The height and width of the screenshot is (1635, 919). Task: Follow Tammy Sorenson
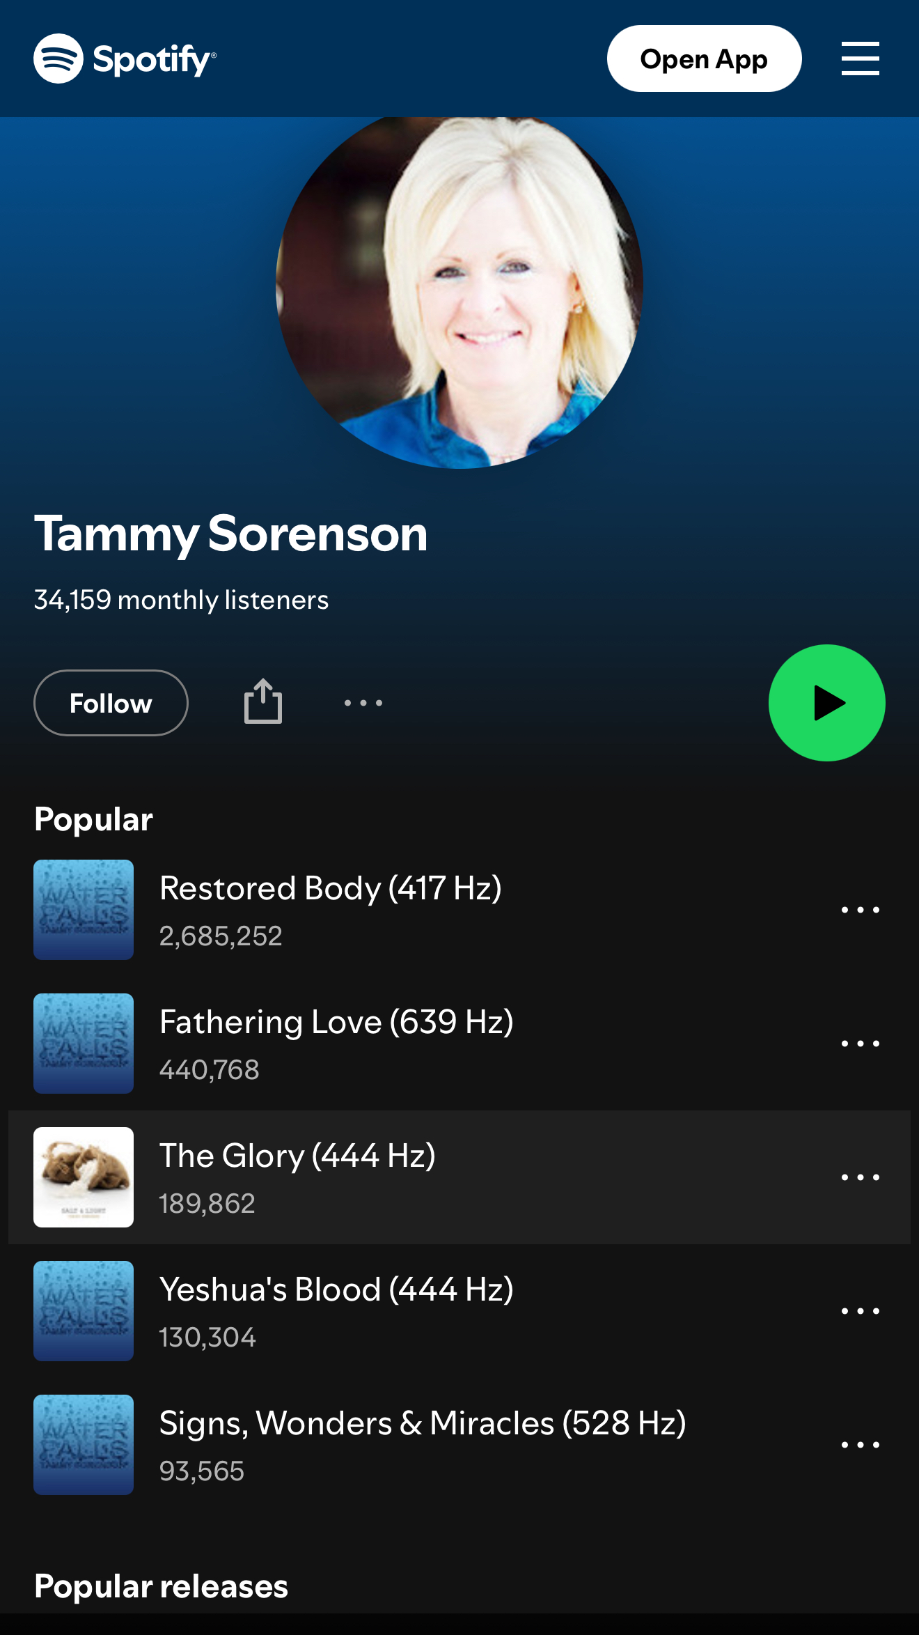111,703
